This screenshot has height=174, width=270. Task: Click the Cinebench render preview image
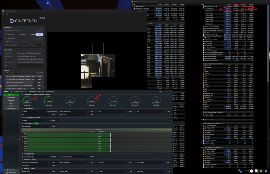click(x=98, y=66)
